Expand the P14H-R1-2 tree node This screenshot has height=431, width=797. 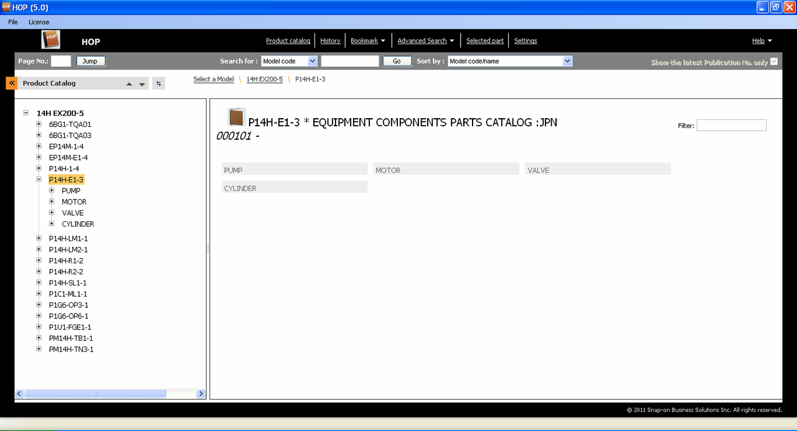pos(39,261)
